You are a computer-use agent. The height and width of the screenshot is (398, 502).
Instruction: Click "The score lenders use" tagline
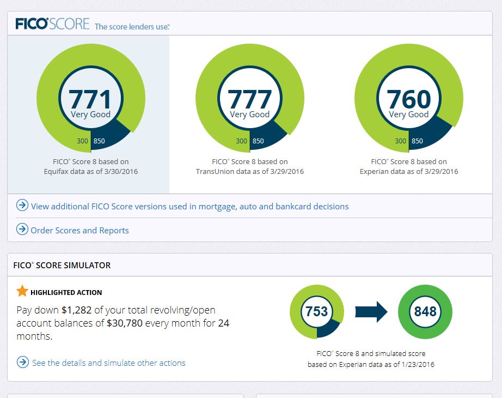coord(132,26)
